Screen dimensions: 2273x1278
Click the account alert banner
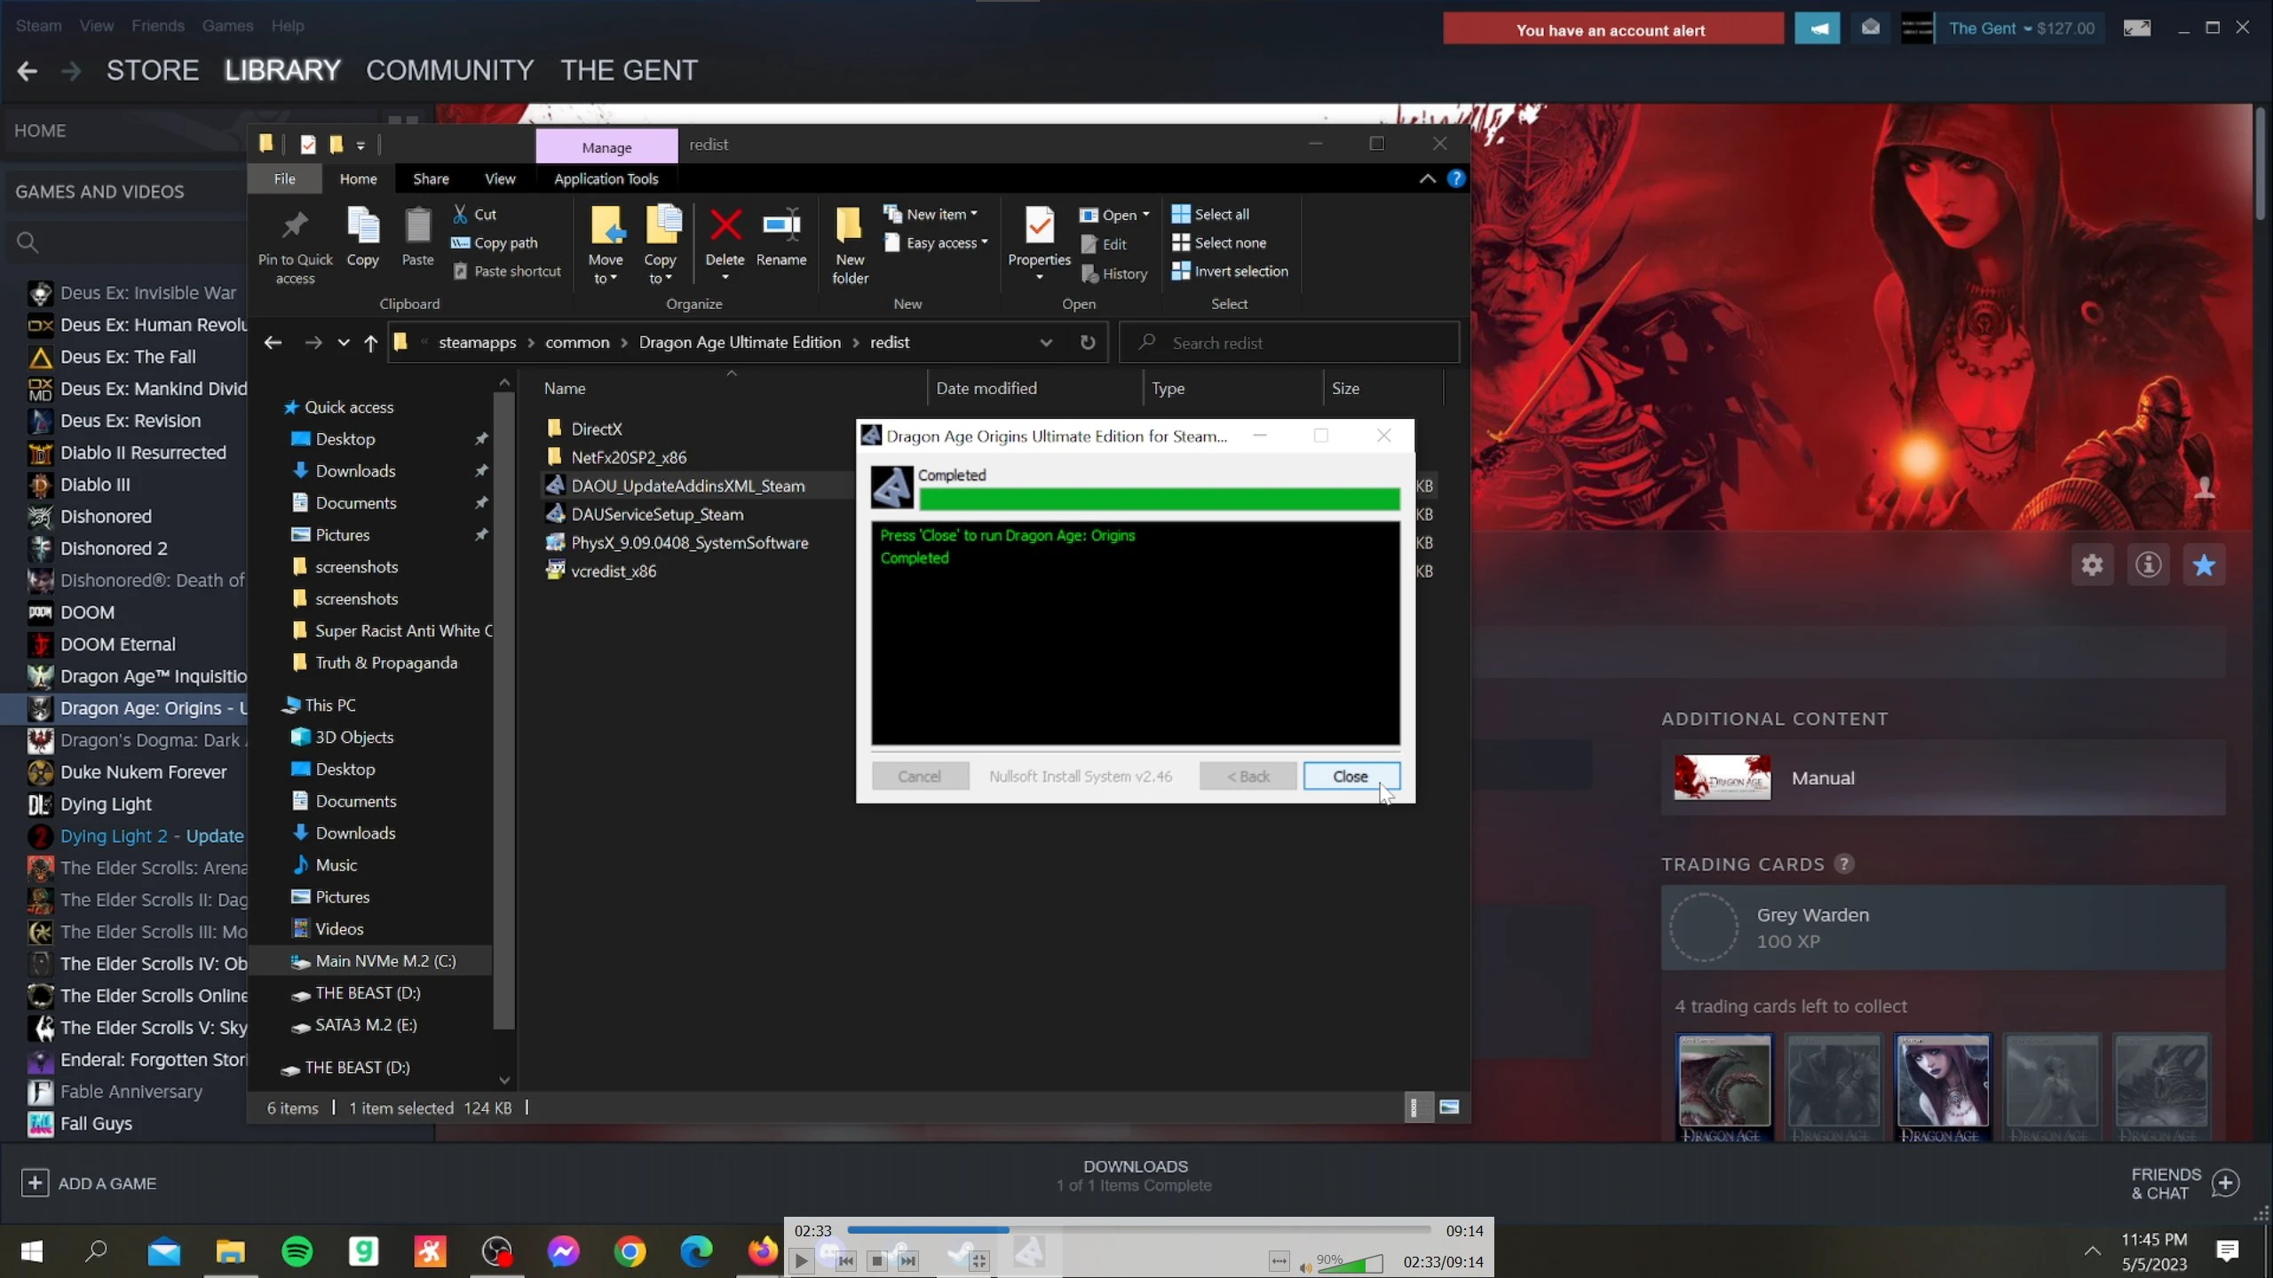1612,29
